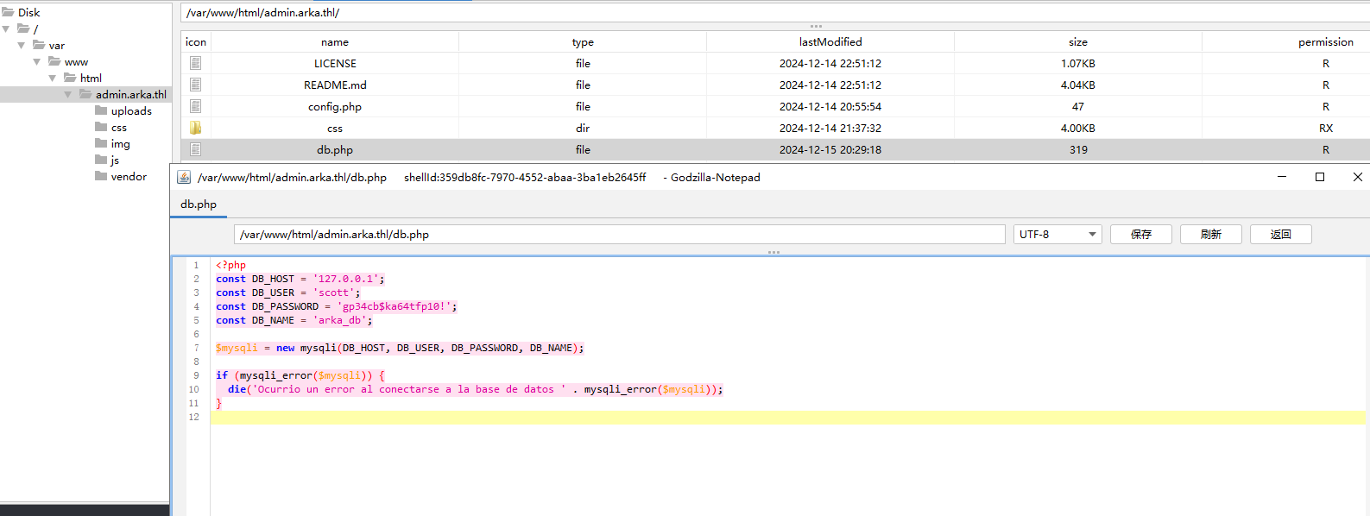The image size is (1370, 516).
Task: Click the www folder icon in tree
Action: [x=54, y=61]
